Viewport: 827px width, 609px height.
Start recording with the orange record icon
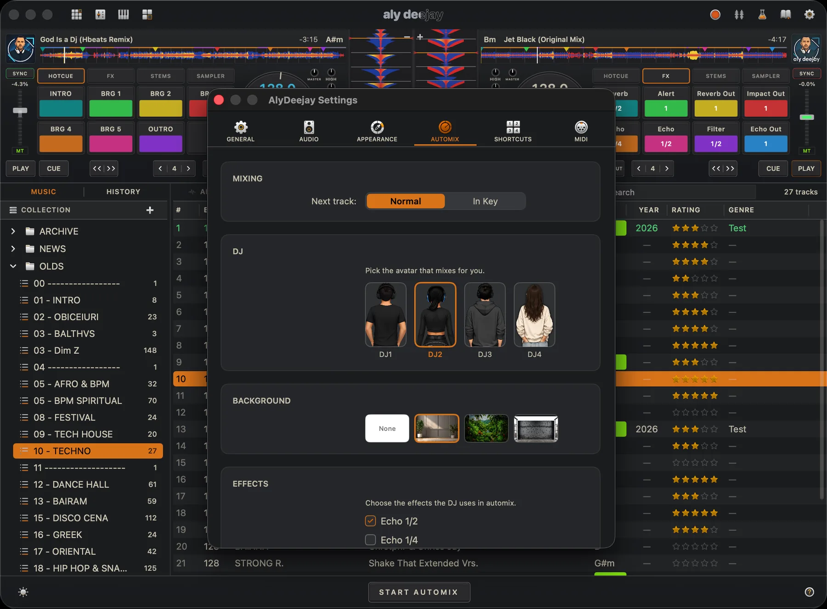pos(715,15)
